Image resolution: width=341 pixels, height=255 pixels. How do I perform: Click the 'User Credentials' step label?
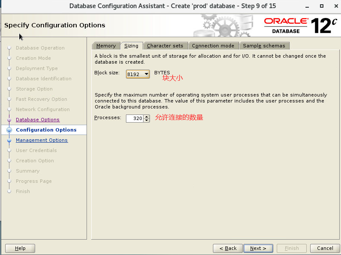pos(36,150)
